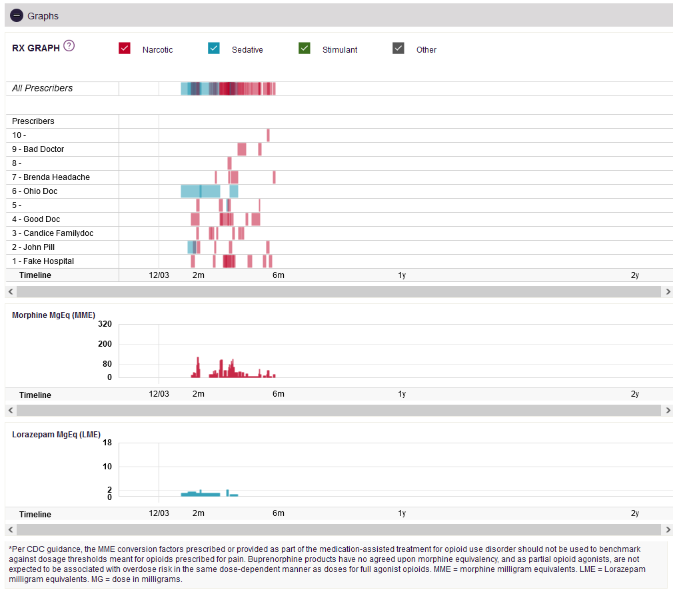Disable the Stimulant checkbox
673x594 pixels.
305,48
